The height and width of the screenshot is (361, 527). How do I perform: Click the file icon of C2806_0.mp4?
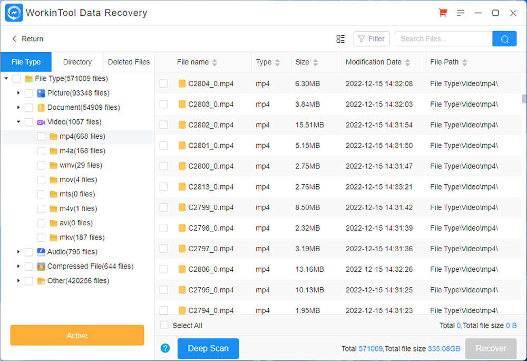pos(182,269)
